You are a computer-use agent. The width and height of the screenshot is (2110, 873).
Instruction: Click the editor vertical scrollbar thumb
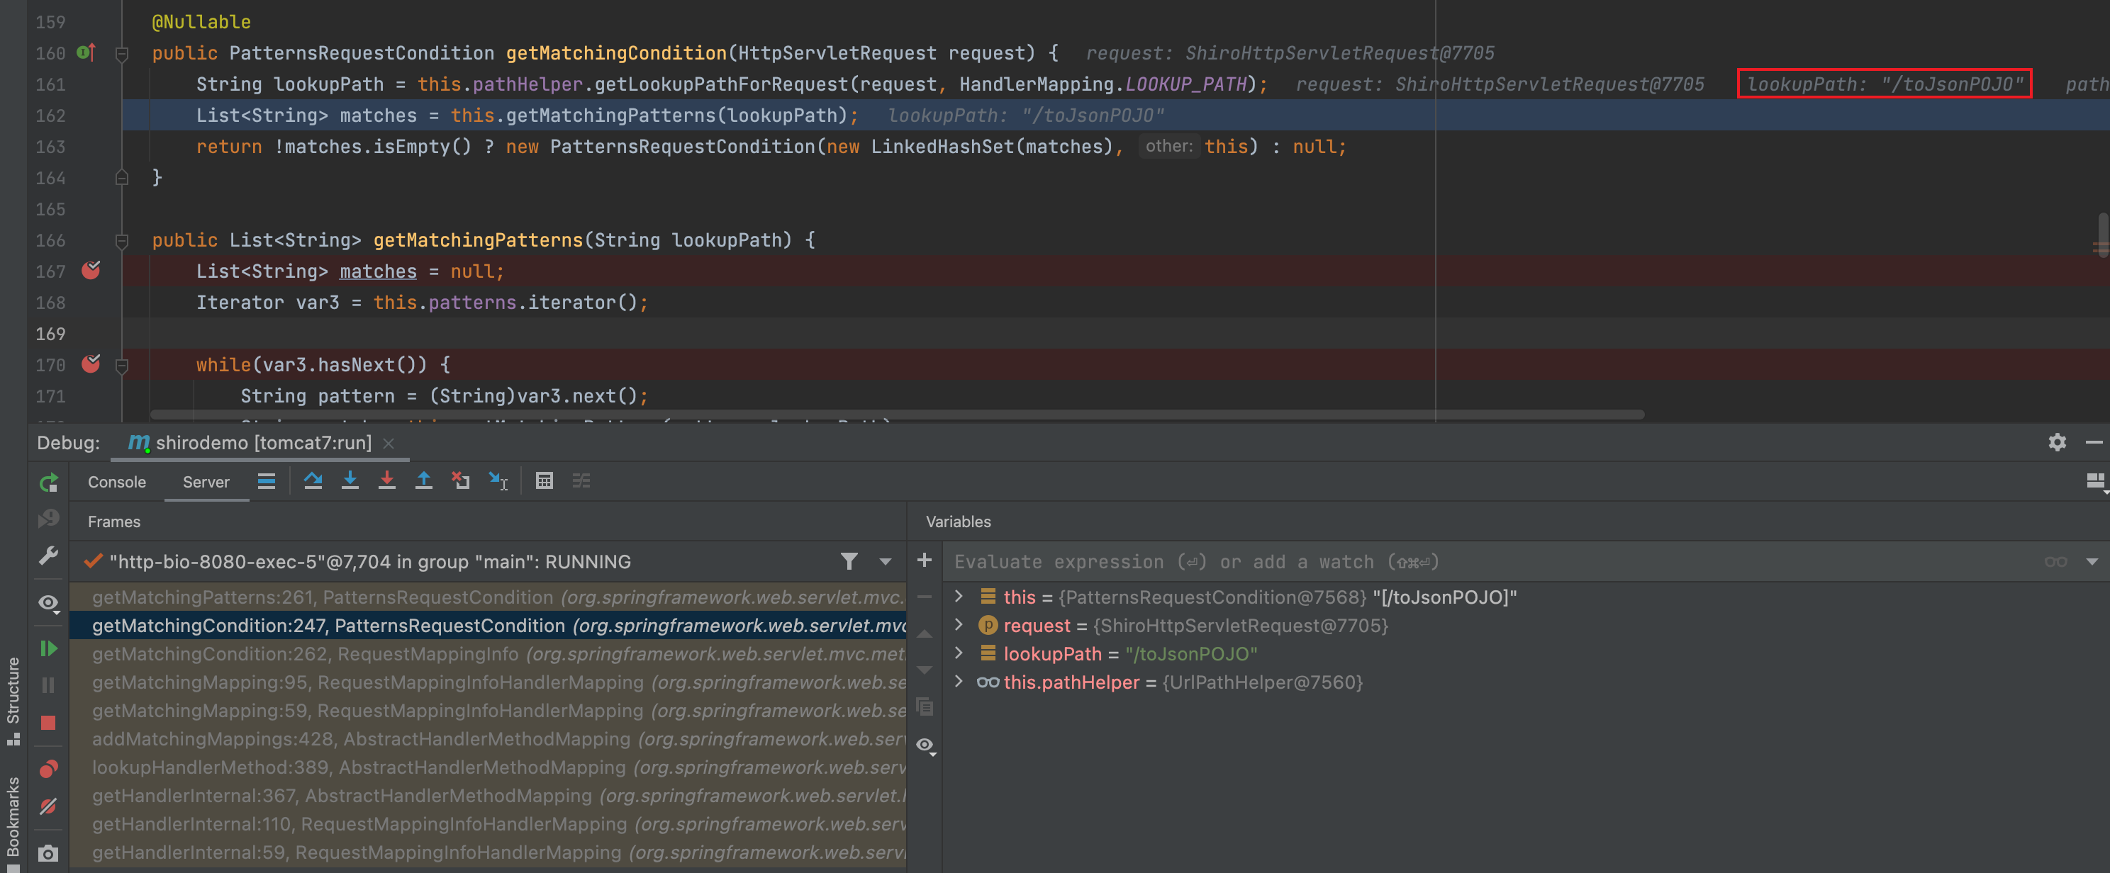click(x=2104, y=235)
